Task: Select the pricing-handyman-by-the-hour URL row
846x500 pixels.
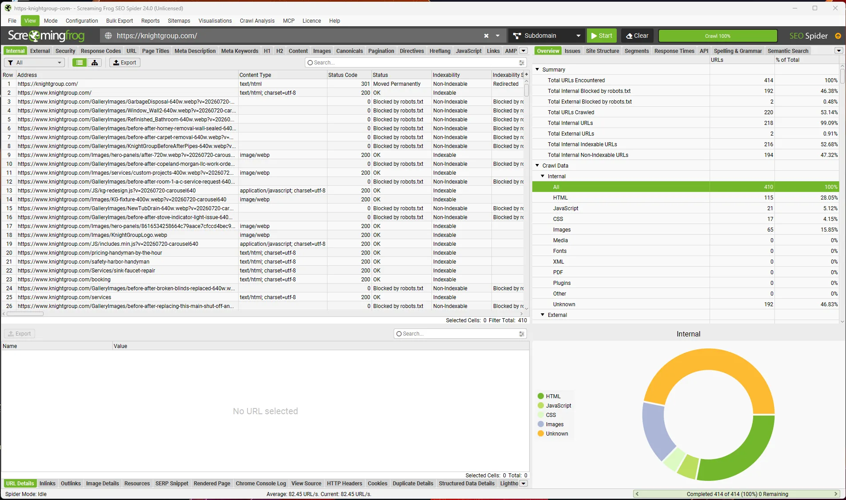Action: (90, 252)
